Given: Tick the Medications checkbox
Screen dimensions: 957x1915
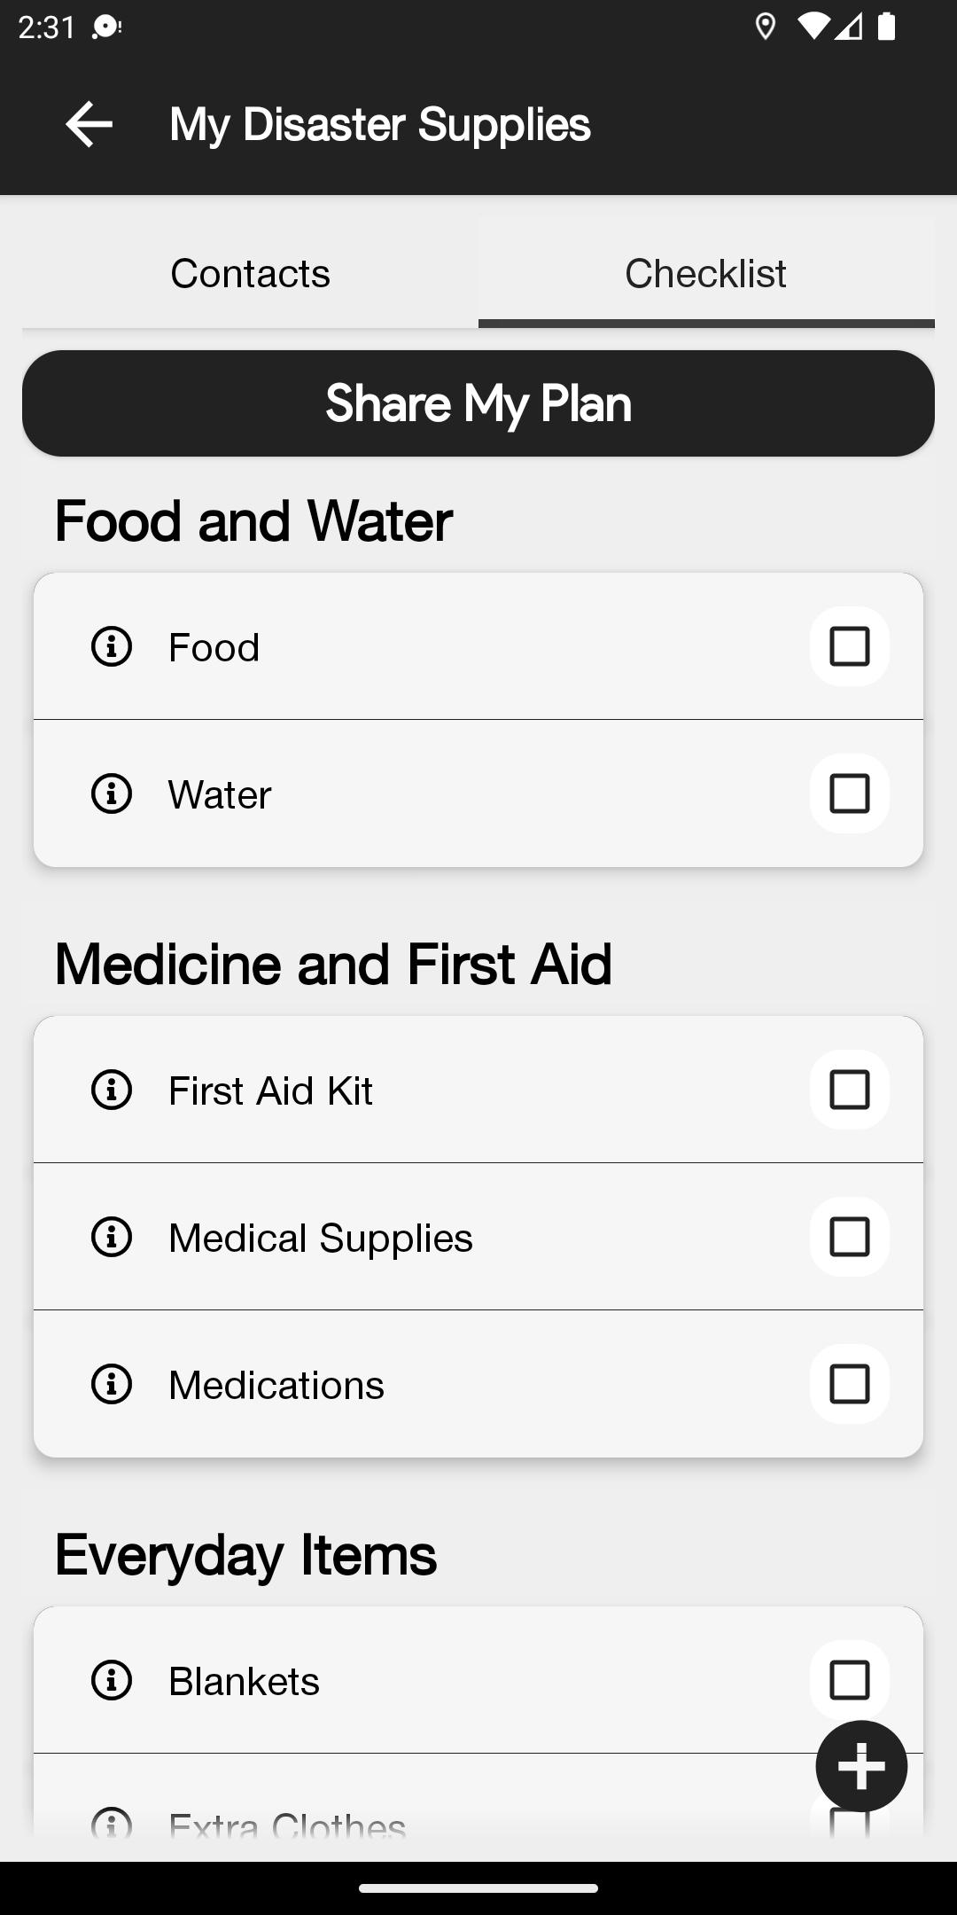Looking at the screenshot, I should pos(849,1384).
